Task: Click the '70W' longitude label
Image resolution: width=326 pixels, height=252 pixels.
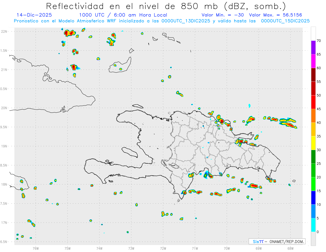Action: 227,248
